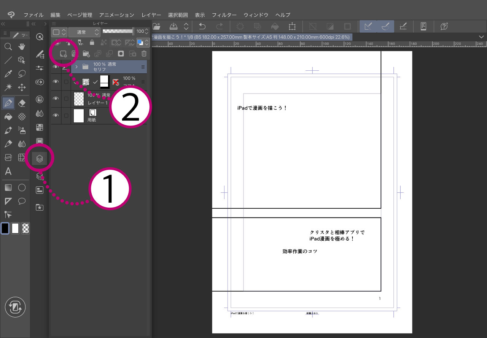Hide the レイヤー 1 layer with eye icon
The image size is (487, 338).
(x=56, y=98)
